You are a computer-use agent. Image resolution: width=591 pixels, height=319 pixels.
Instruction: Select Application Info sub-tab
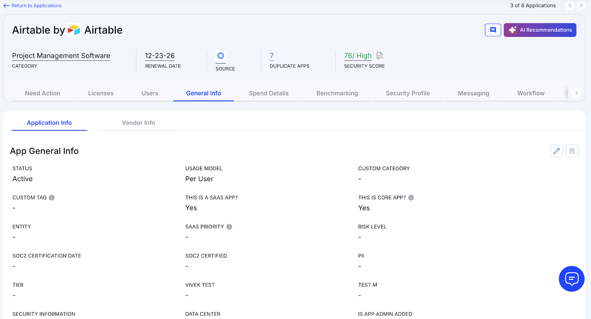pyautogui.click(x=49, y=123)
